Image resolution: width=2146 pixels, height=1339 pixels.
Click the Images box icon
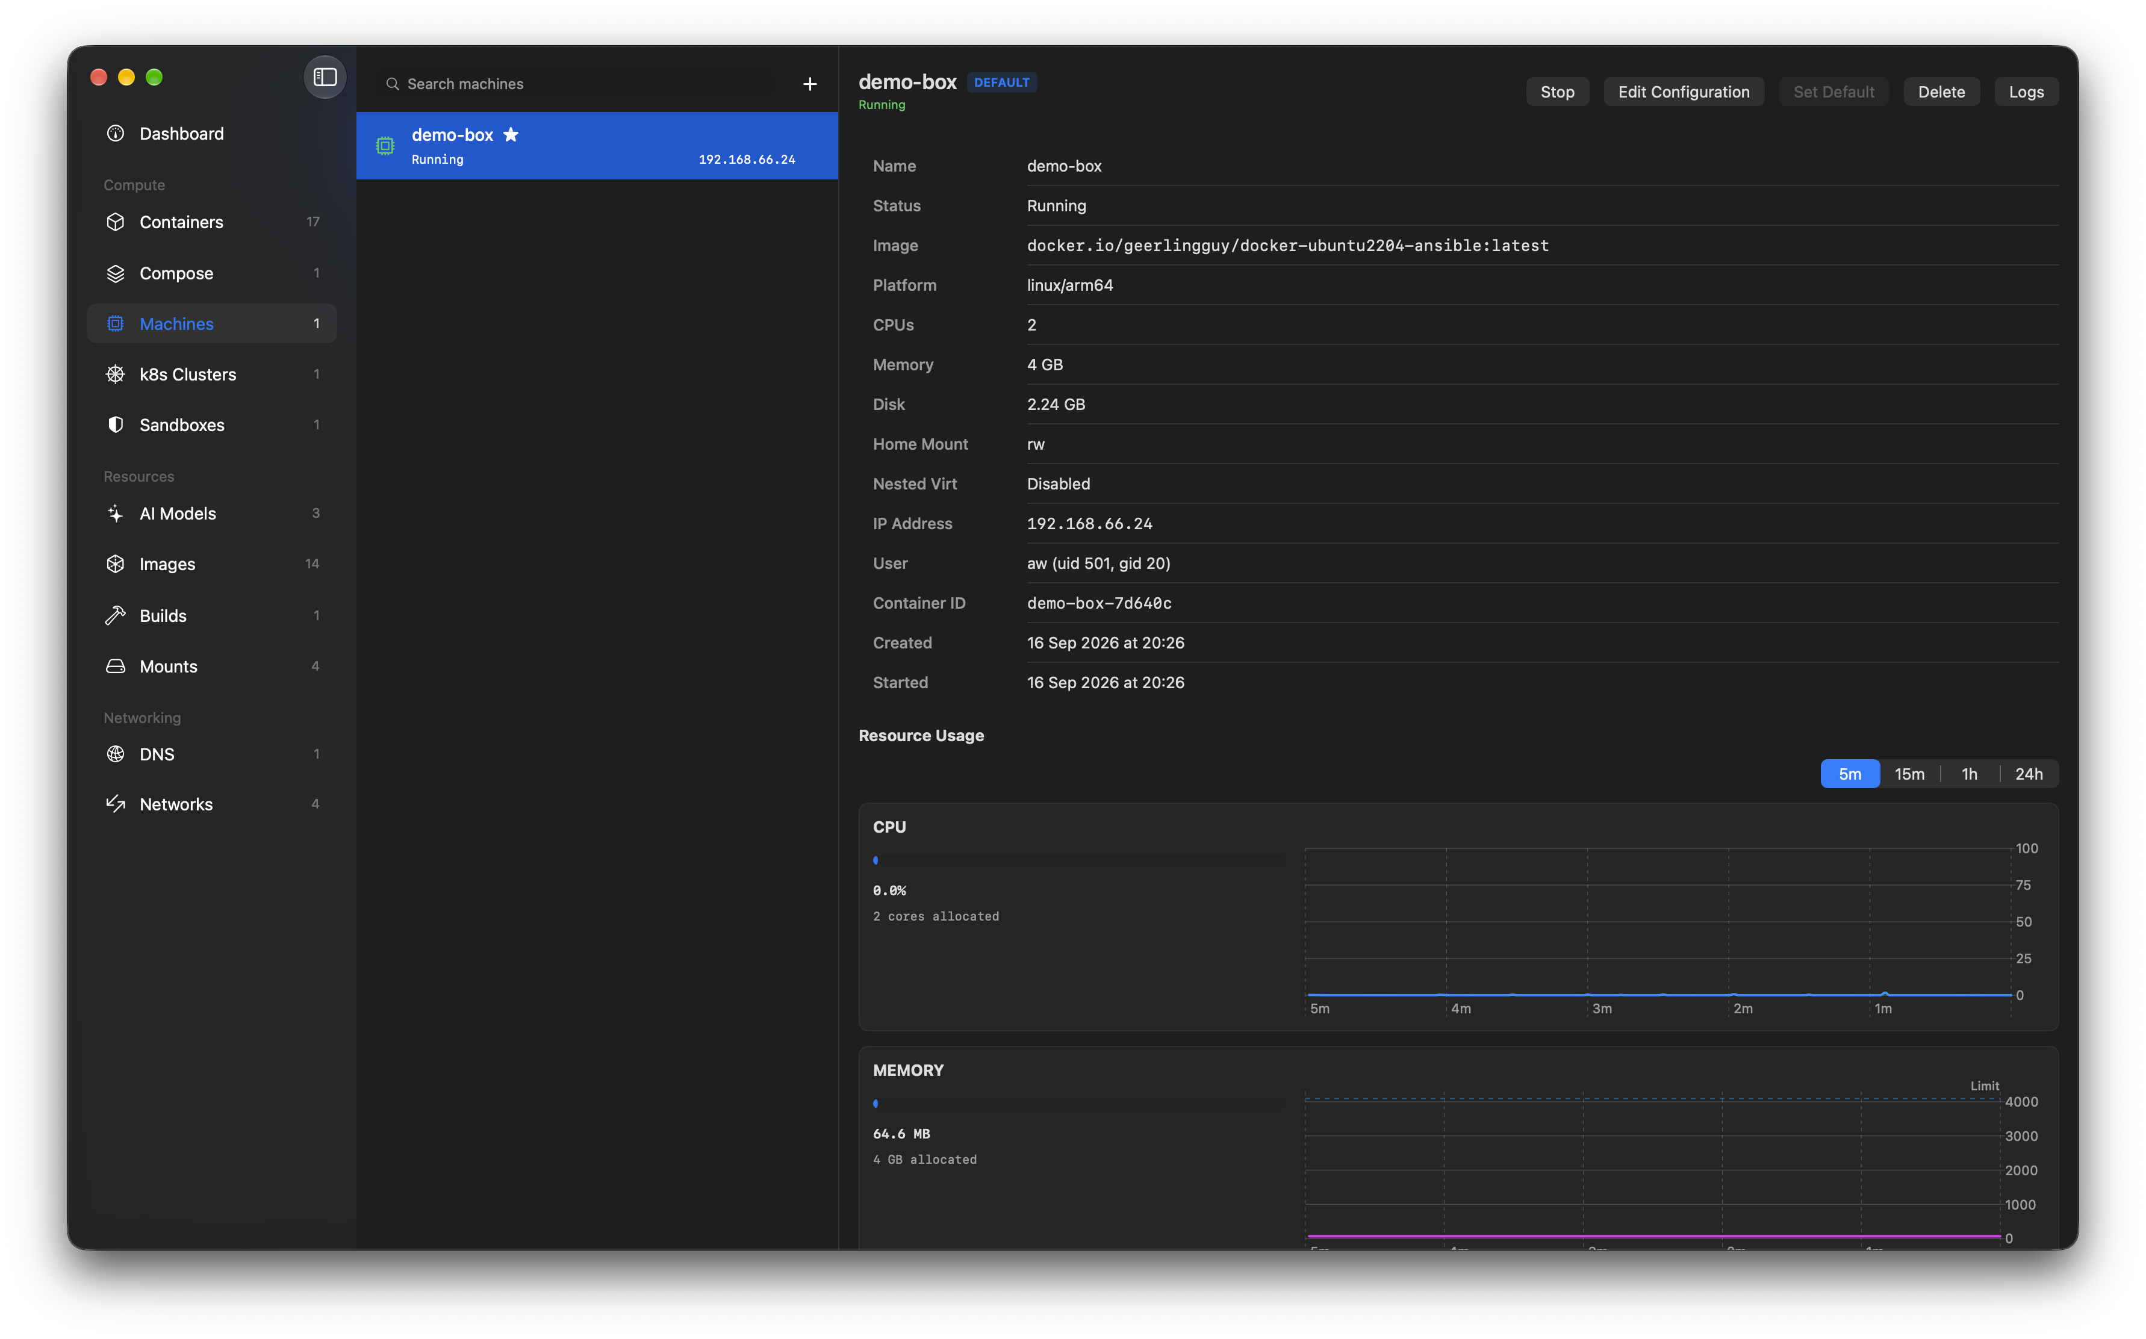click(115, 564)
